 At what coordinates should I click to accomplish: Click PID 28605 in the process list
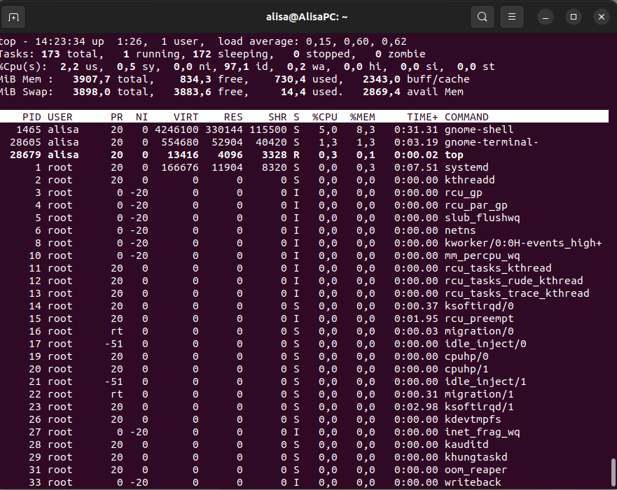click(25, 142)
